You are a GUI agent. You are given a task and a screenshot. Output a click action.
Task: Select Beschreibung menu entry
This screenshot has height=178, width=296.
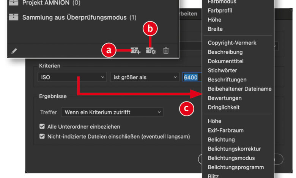coord(225,52)
